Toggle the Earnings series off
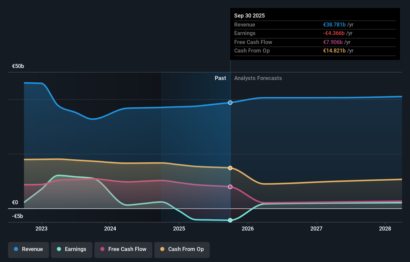 click(71, 249)
